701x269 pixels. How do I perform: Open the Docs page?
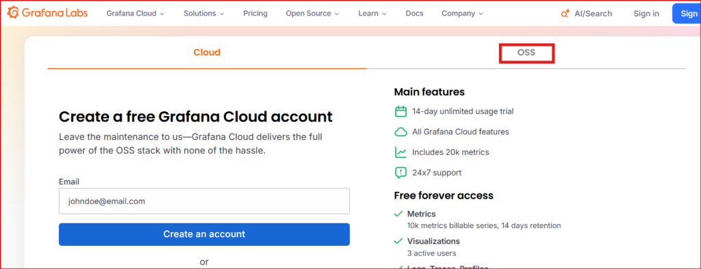414,14
